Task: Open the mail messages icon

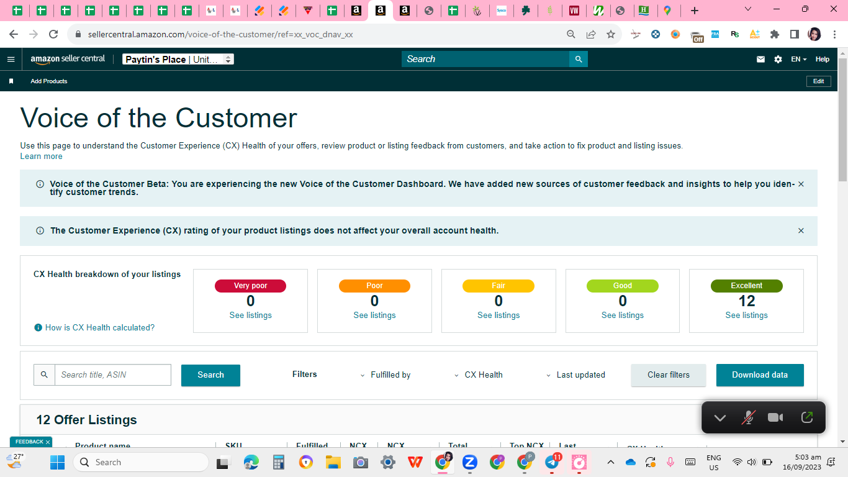Action: [x=760, y=60]
